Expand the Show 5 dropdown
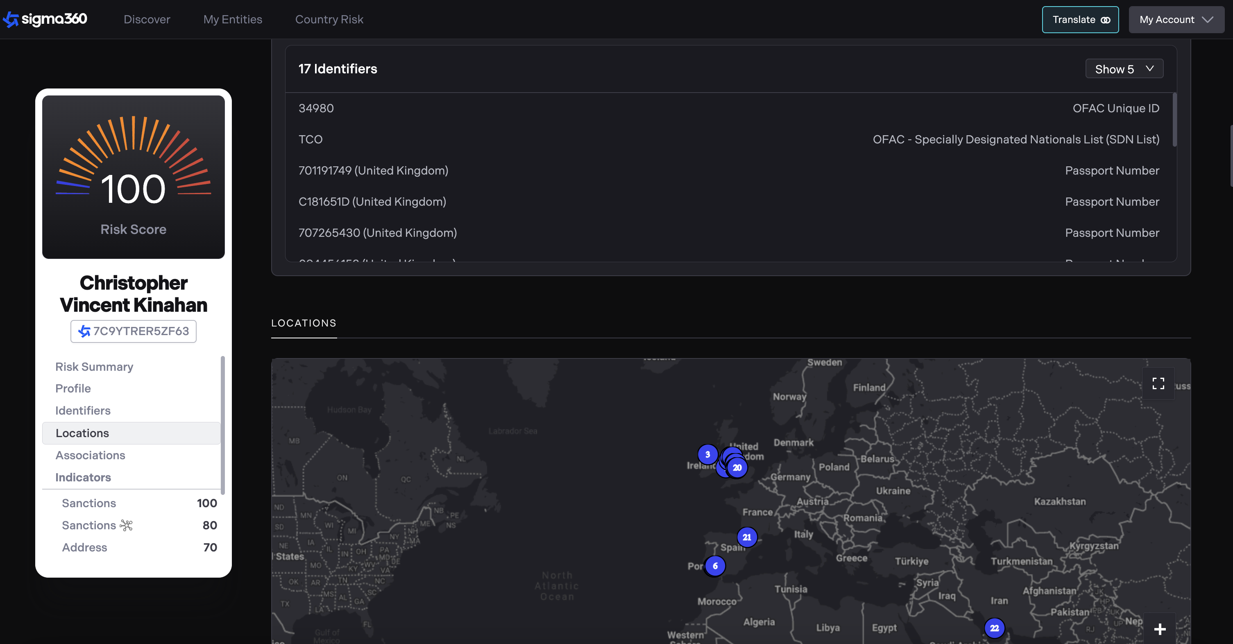This screenshot has width=1233, height=644. [x=1124, y=69]
